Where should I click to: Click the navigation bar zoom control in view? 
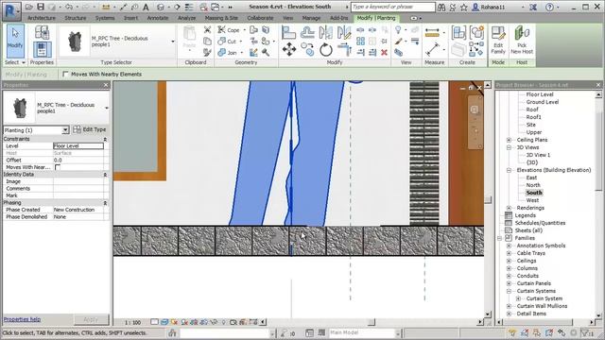coord(475,131)
